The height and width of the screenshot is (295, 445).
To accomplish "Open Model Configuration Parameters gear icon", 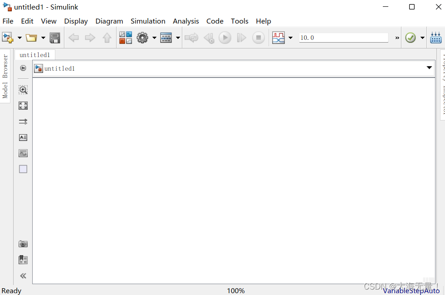I will pos(142,38).
